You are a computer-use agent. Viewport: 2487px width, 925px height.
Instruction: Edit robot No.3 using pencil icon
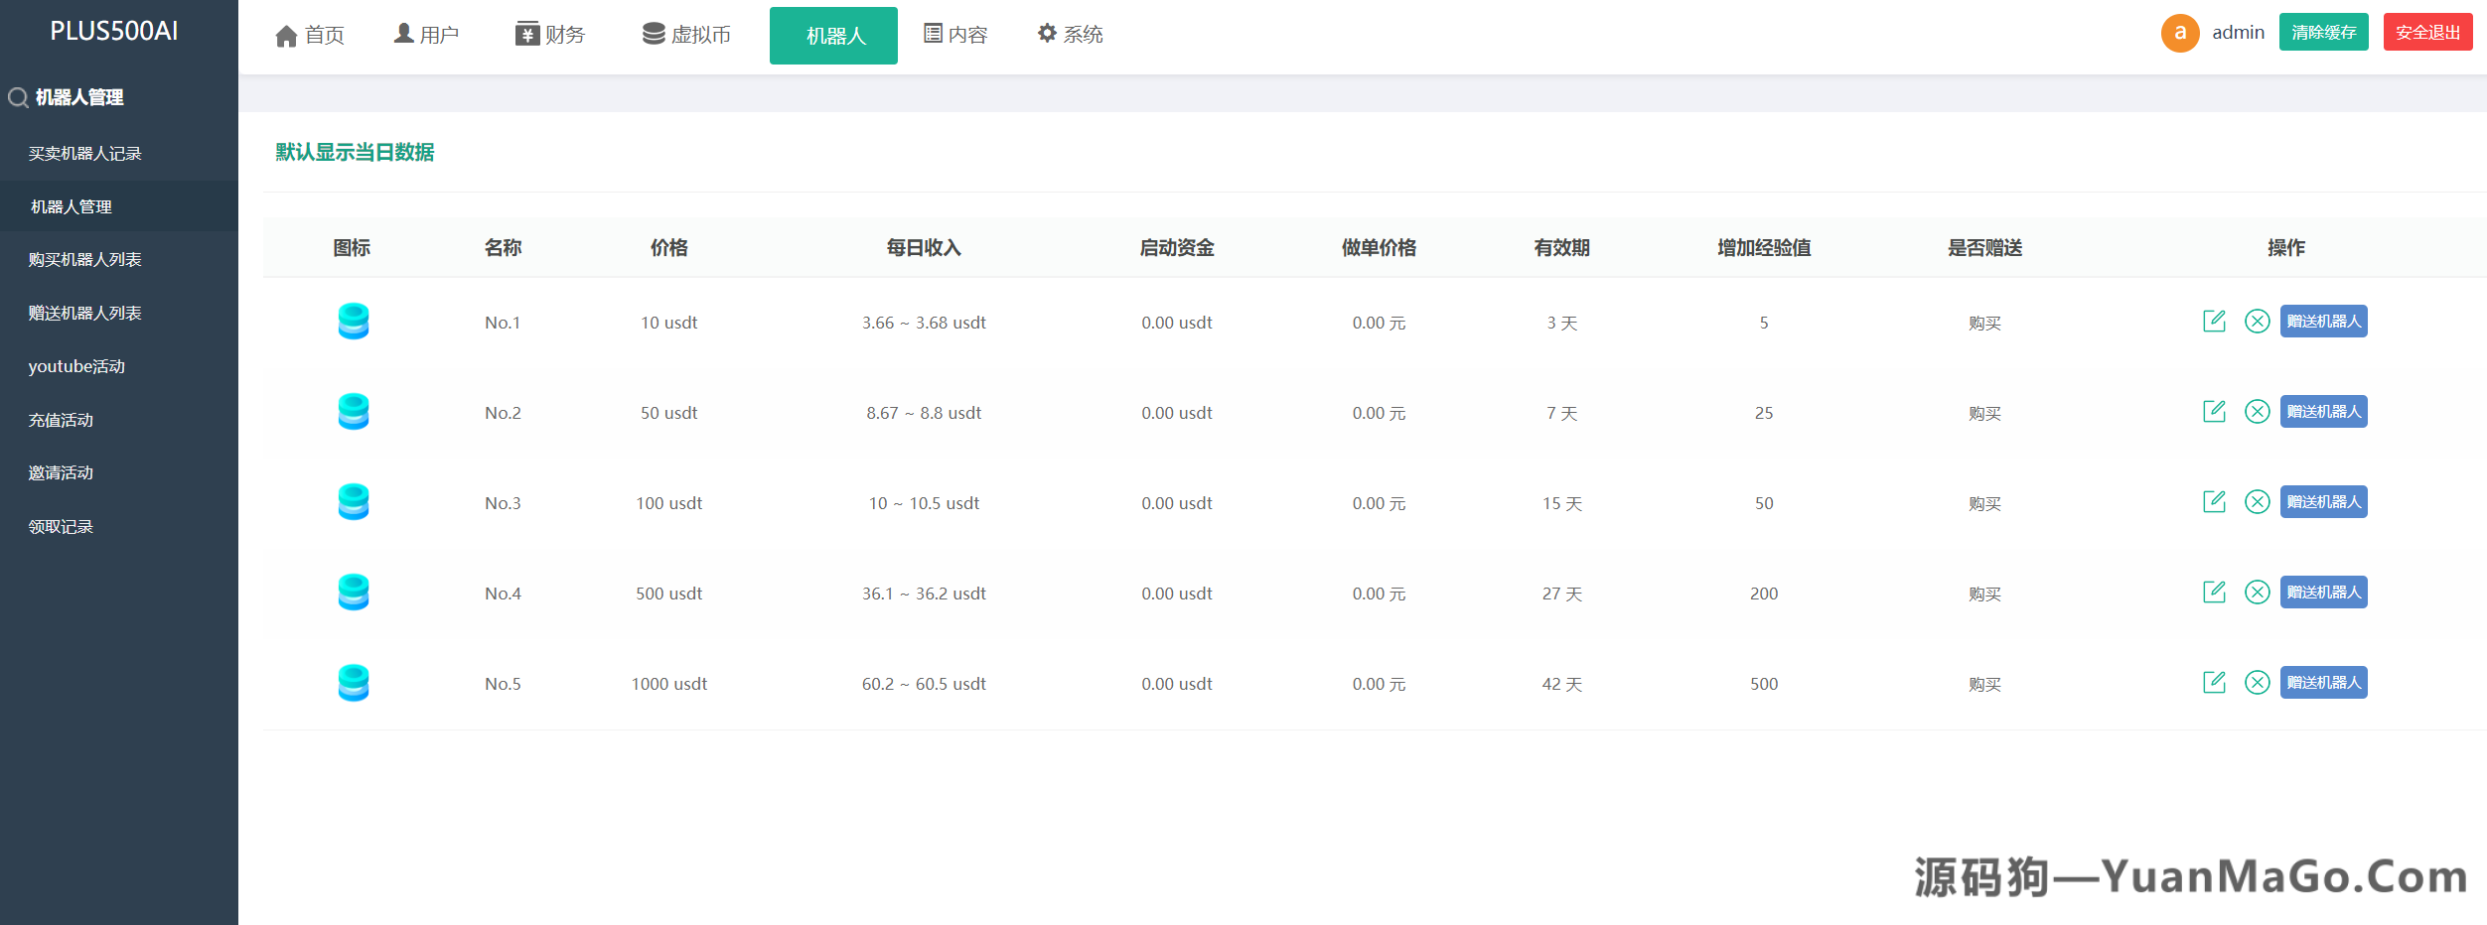pyautogui.click(x=2214, y=501)
